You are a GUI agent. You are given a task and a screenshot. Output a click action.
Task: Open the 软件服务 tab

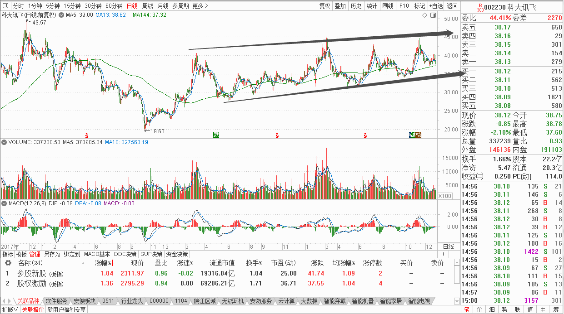pyautogui.click(x=56, y=301)
